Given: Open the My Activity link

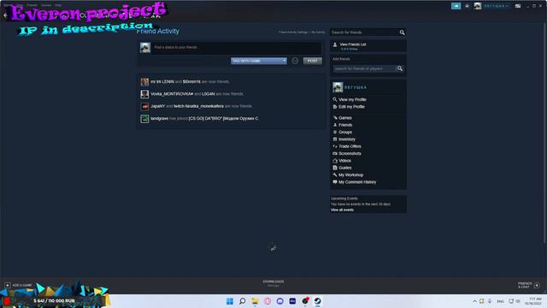Looking at the screenshot, I should click(318, 33).
